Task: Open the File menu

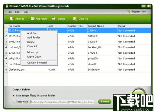Action: point(10,12)
